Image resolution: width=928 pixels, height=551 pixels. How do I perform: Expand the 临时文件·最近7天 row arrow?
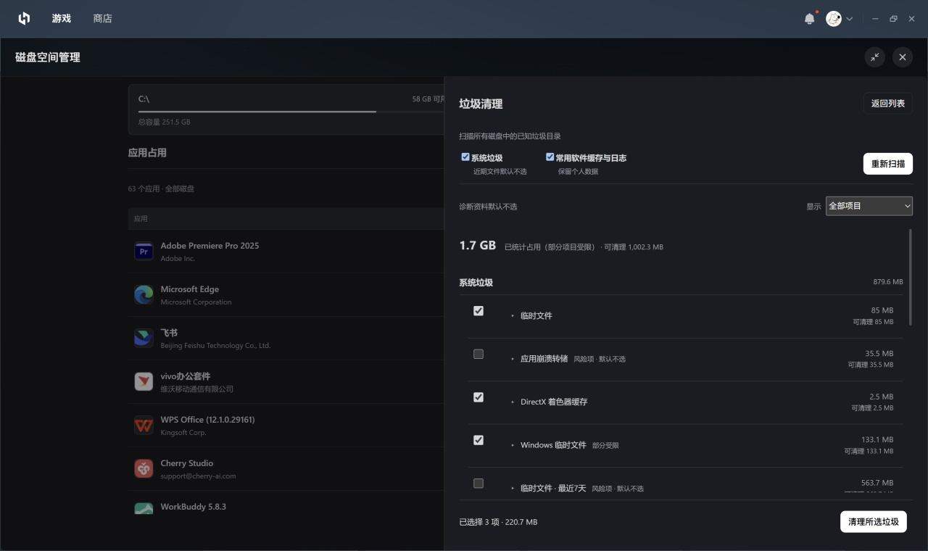point(513,489)
